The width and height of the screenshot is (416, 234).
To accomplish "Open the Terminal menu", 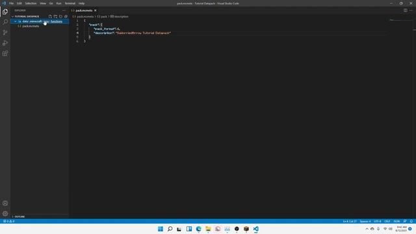I will pos(70,3).
